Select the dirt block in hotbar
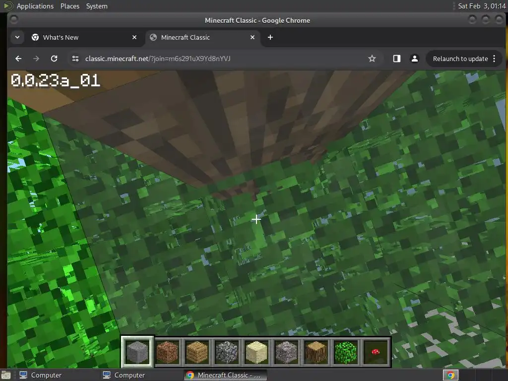Image resolution: width=508 pixels, height=381 pixels. click(167, 352)
